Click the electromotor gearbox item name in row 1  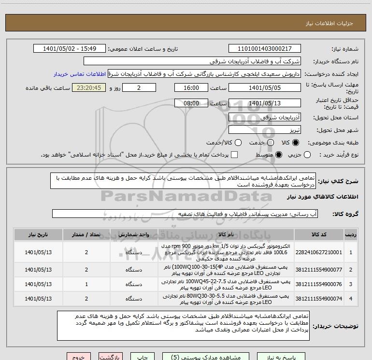click(226, 252)
